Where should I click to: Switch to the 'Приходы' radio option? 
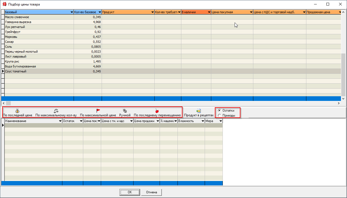219,115
